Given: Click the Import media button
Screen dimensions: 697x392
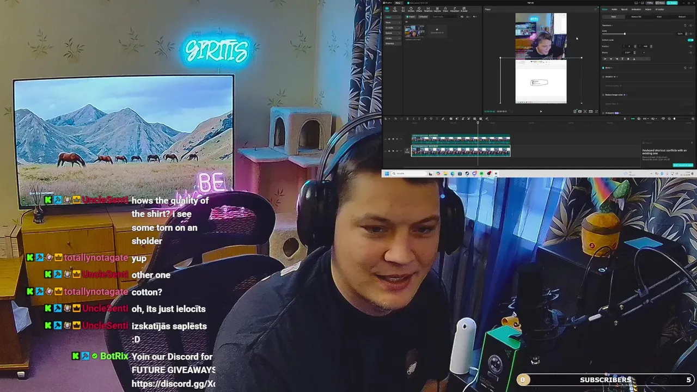Looking at the screenshot, I should coord(411,17).
